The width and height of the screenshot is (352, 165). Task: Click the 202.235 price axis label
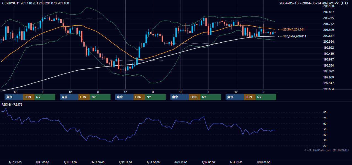[328, 18]
